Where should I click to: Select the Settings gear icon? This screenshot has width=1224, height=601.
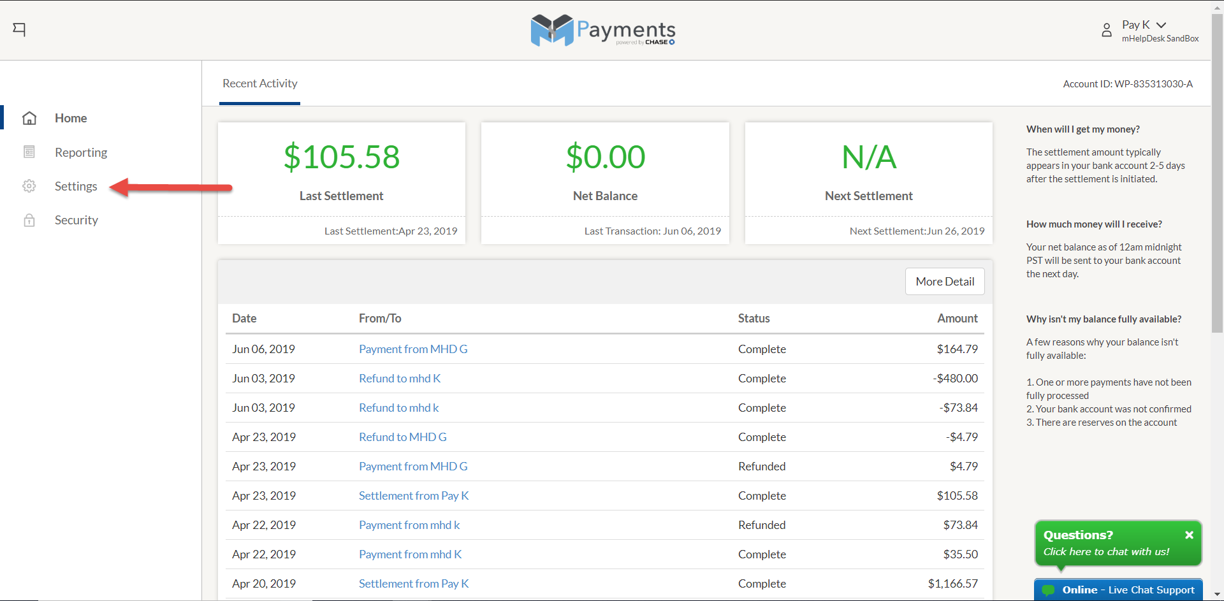pyautogui.click(x=29, y=186)
